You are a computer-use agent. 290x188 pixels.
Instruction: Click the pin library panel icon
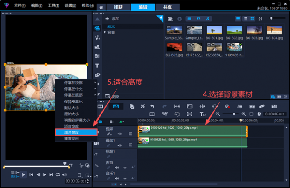click(160, 18)
